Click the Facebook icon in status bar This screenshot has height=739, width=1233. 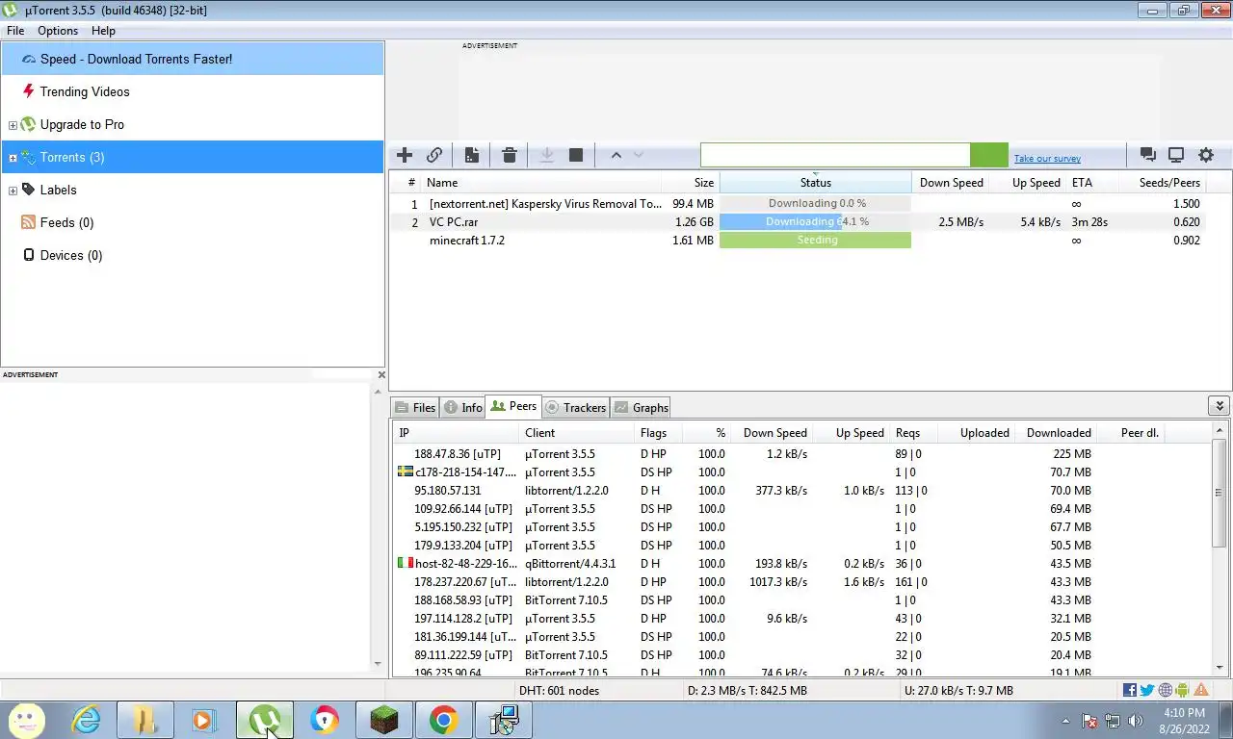(x=1130, y=690)
